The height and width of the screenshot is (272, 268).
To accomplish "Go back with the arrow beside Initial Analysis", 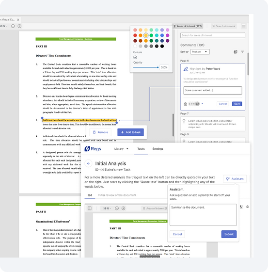I will click(88, 163).
